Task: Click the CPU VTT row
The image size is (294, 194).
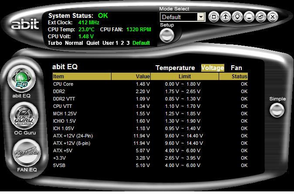Action: tap(150, 106)
